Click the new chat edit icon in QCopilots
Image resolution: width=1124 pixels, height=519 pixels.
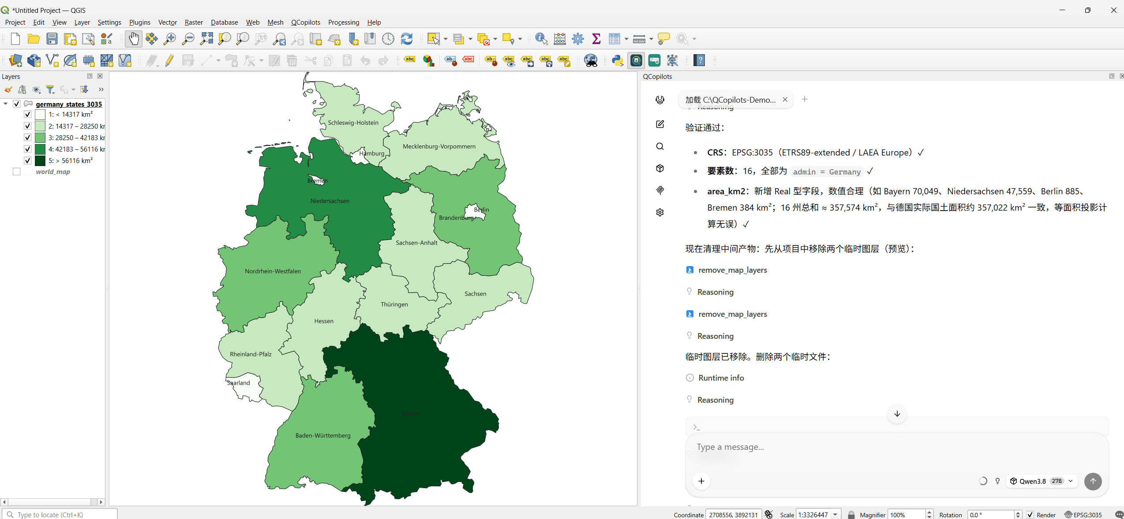[x=660, y=124]
